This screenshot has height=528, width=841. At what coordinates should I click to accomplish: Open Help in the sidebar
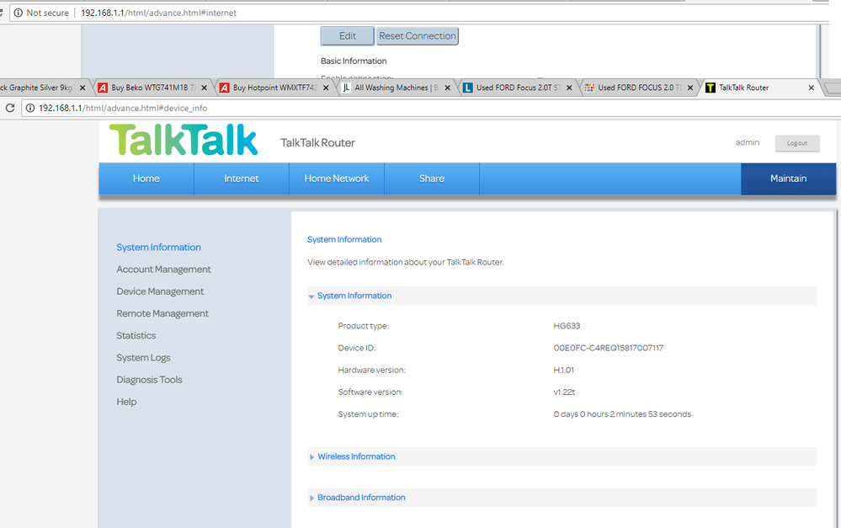point(126,402)
